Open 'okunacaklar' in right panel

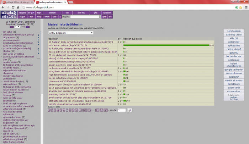(234, 91)
